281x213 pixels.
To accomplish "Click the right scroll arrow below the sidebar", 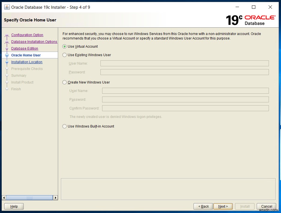I will click(x=56, y=198).
